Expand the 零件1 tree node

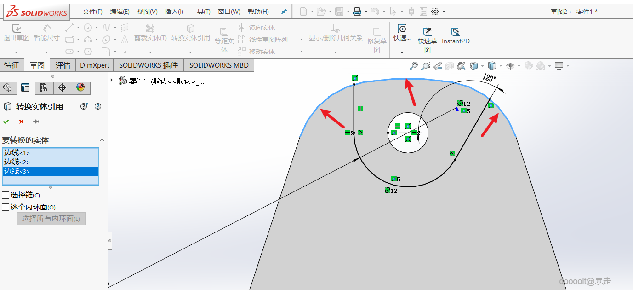[112, 80]
